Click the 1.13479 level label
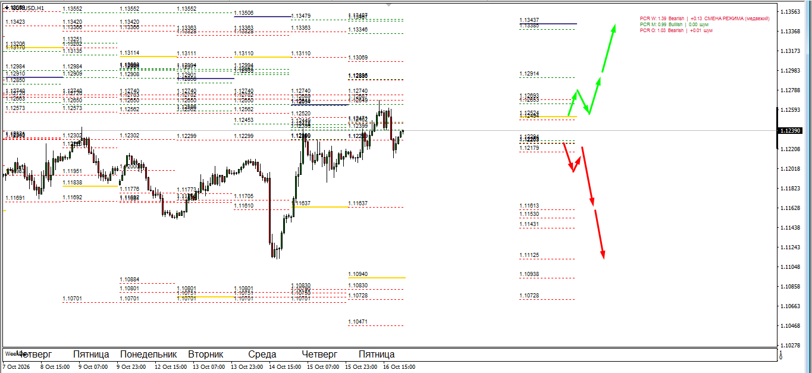This screenshot has height=373, width=812. coord(300,16)
